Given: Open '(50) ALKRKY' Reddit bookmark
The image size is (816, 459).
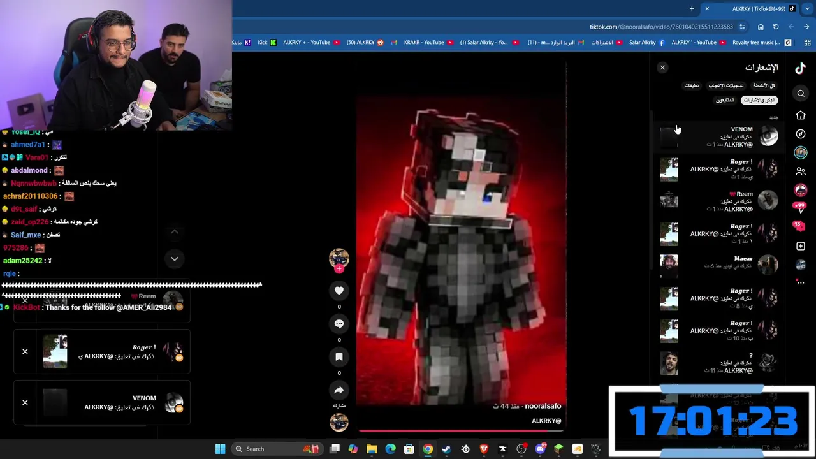Looking at the screenshot, I should pos(365,43).
